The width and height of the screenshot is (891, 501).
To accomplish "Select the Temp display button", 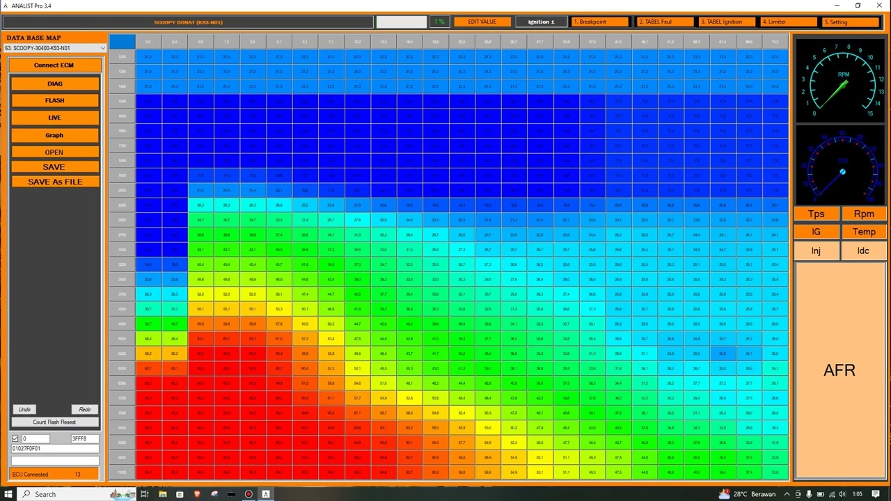I will point(864,232).
